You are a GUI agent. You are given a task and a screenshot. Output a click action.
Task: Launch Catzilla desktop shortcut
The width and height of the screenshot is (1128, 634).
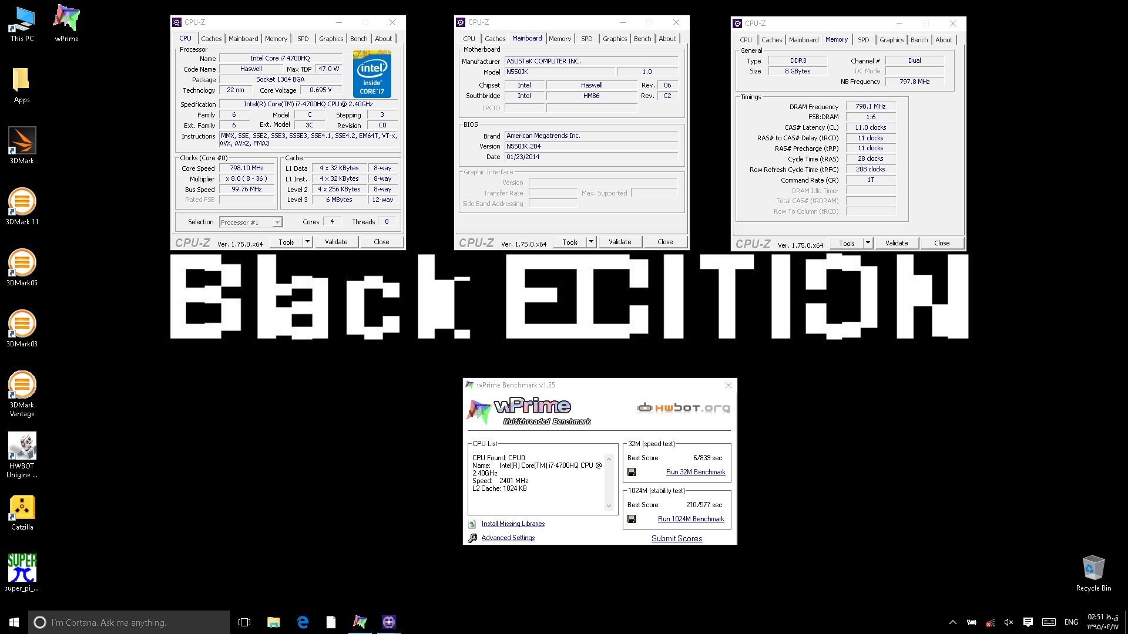pos(22,512)
